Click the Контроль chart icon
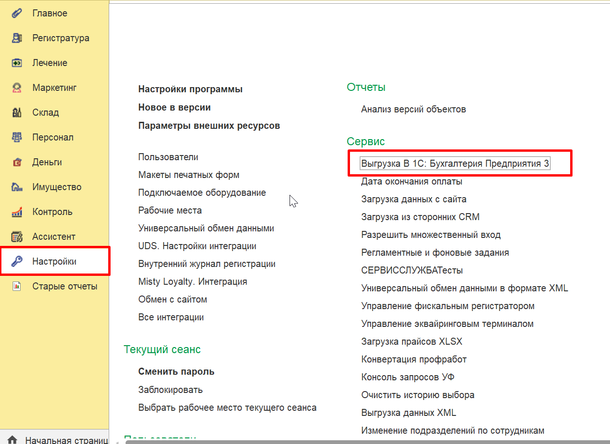The width and height of the screenshot is (610, 444). click(x=17, y=212)
